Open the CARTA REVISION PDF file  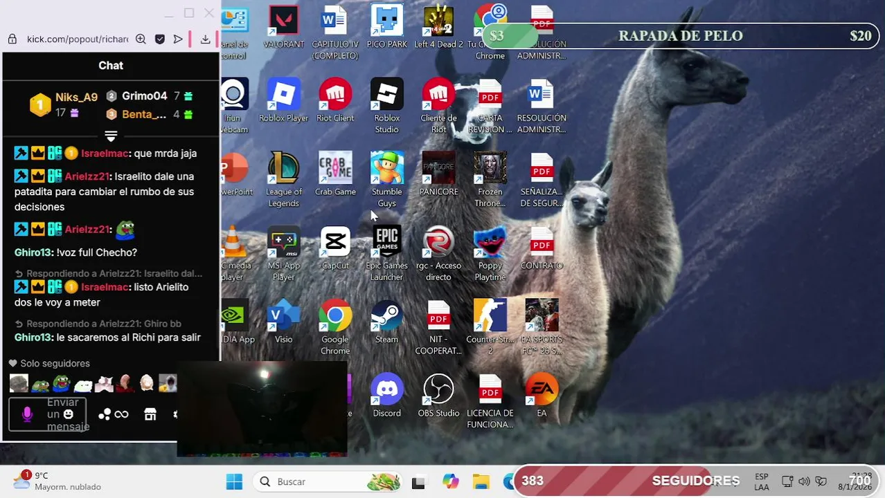pyautogui.click(x=490, y=106)
